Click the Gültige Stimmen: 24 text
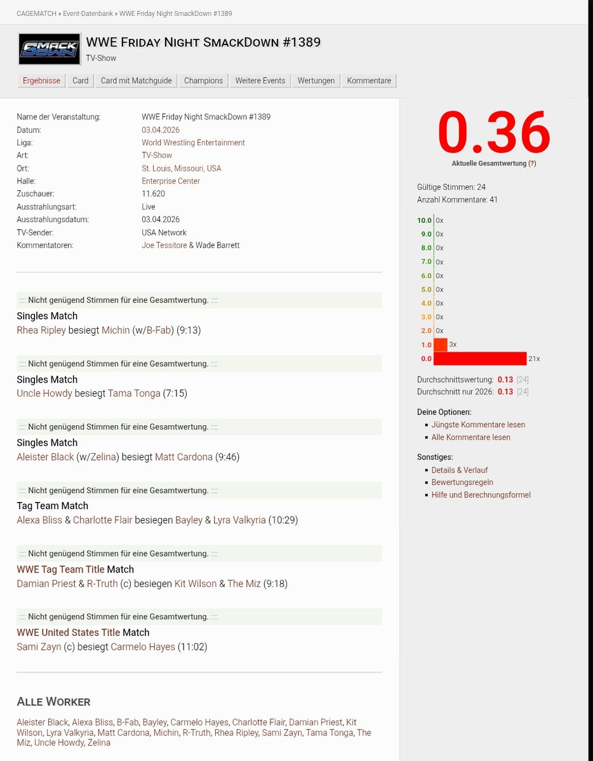Viewport: 593px width, 761px height. click(x=451, y=187)
